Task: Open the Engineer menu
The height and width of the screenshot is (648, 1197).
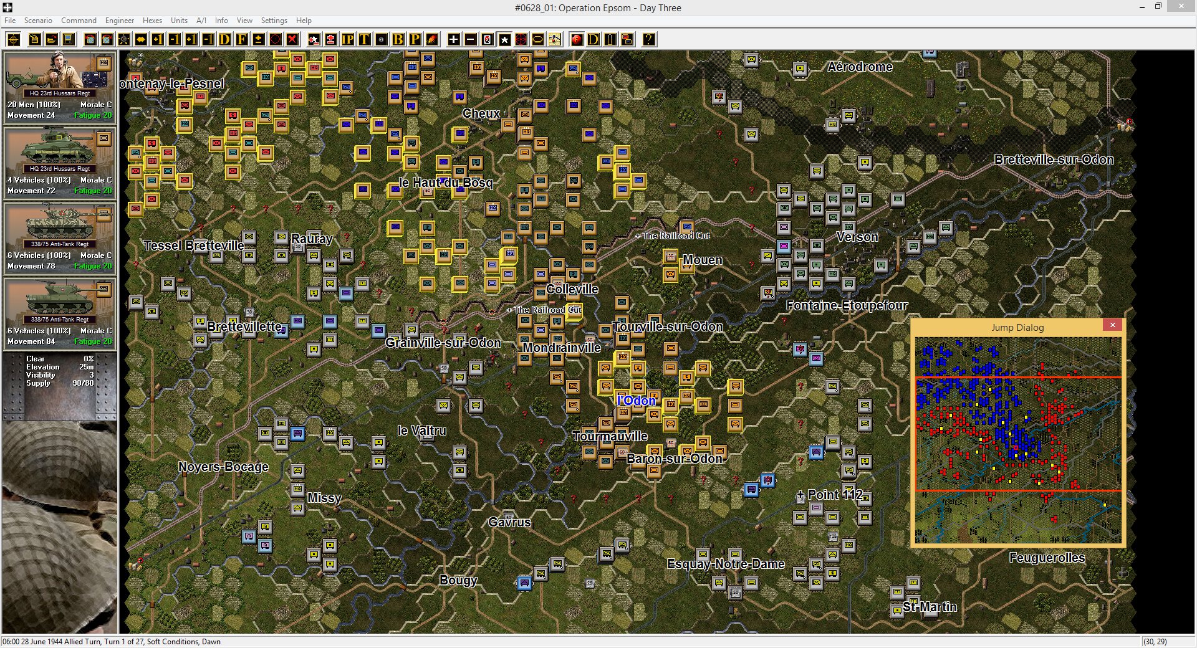Action: coord(120,21)
